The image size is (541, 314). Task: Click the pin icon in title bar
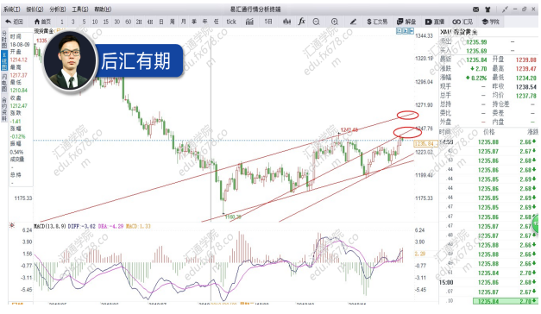click(x=505, y=9)
